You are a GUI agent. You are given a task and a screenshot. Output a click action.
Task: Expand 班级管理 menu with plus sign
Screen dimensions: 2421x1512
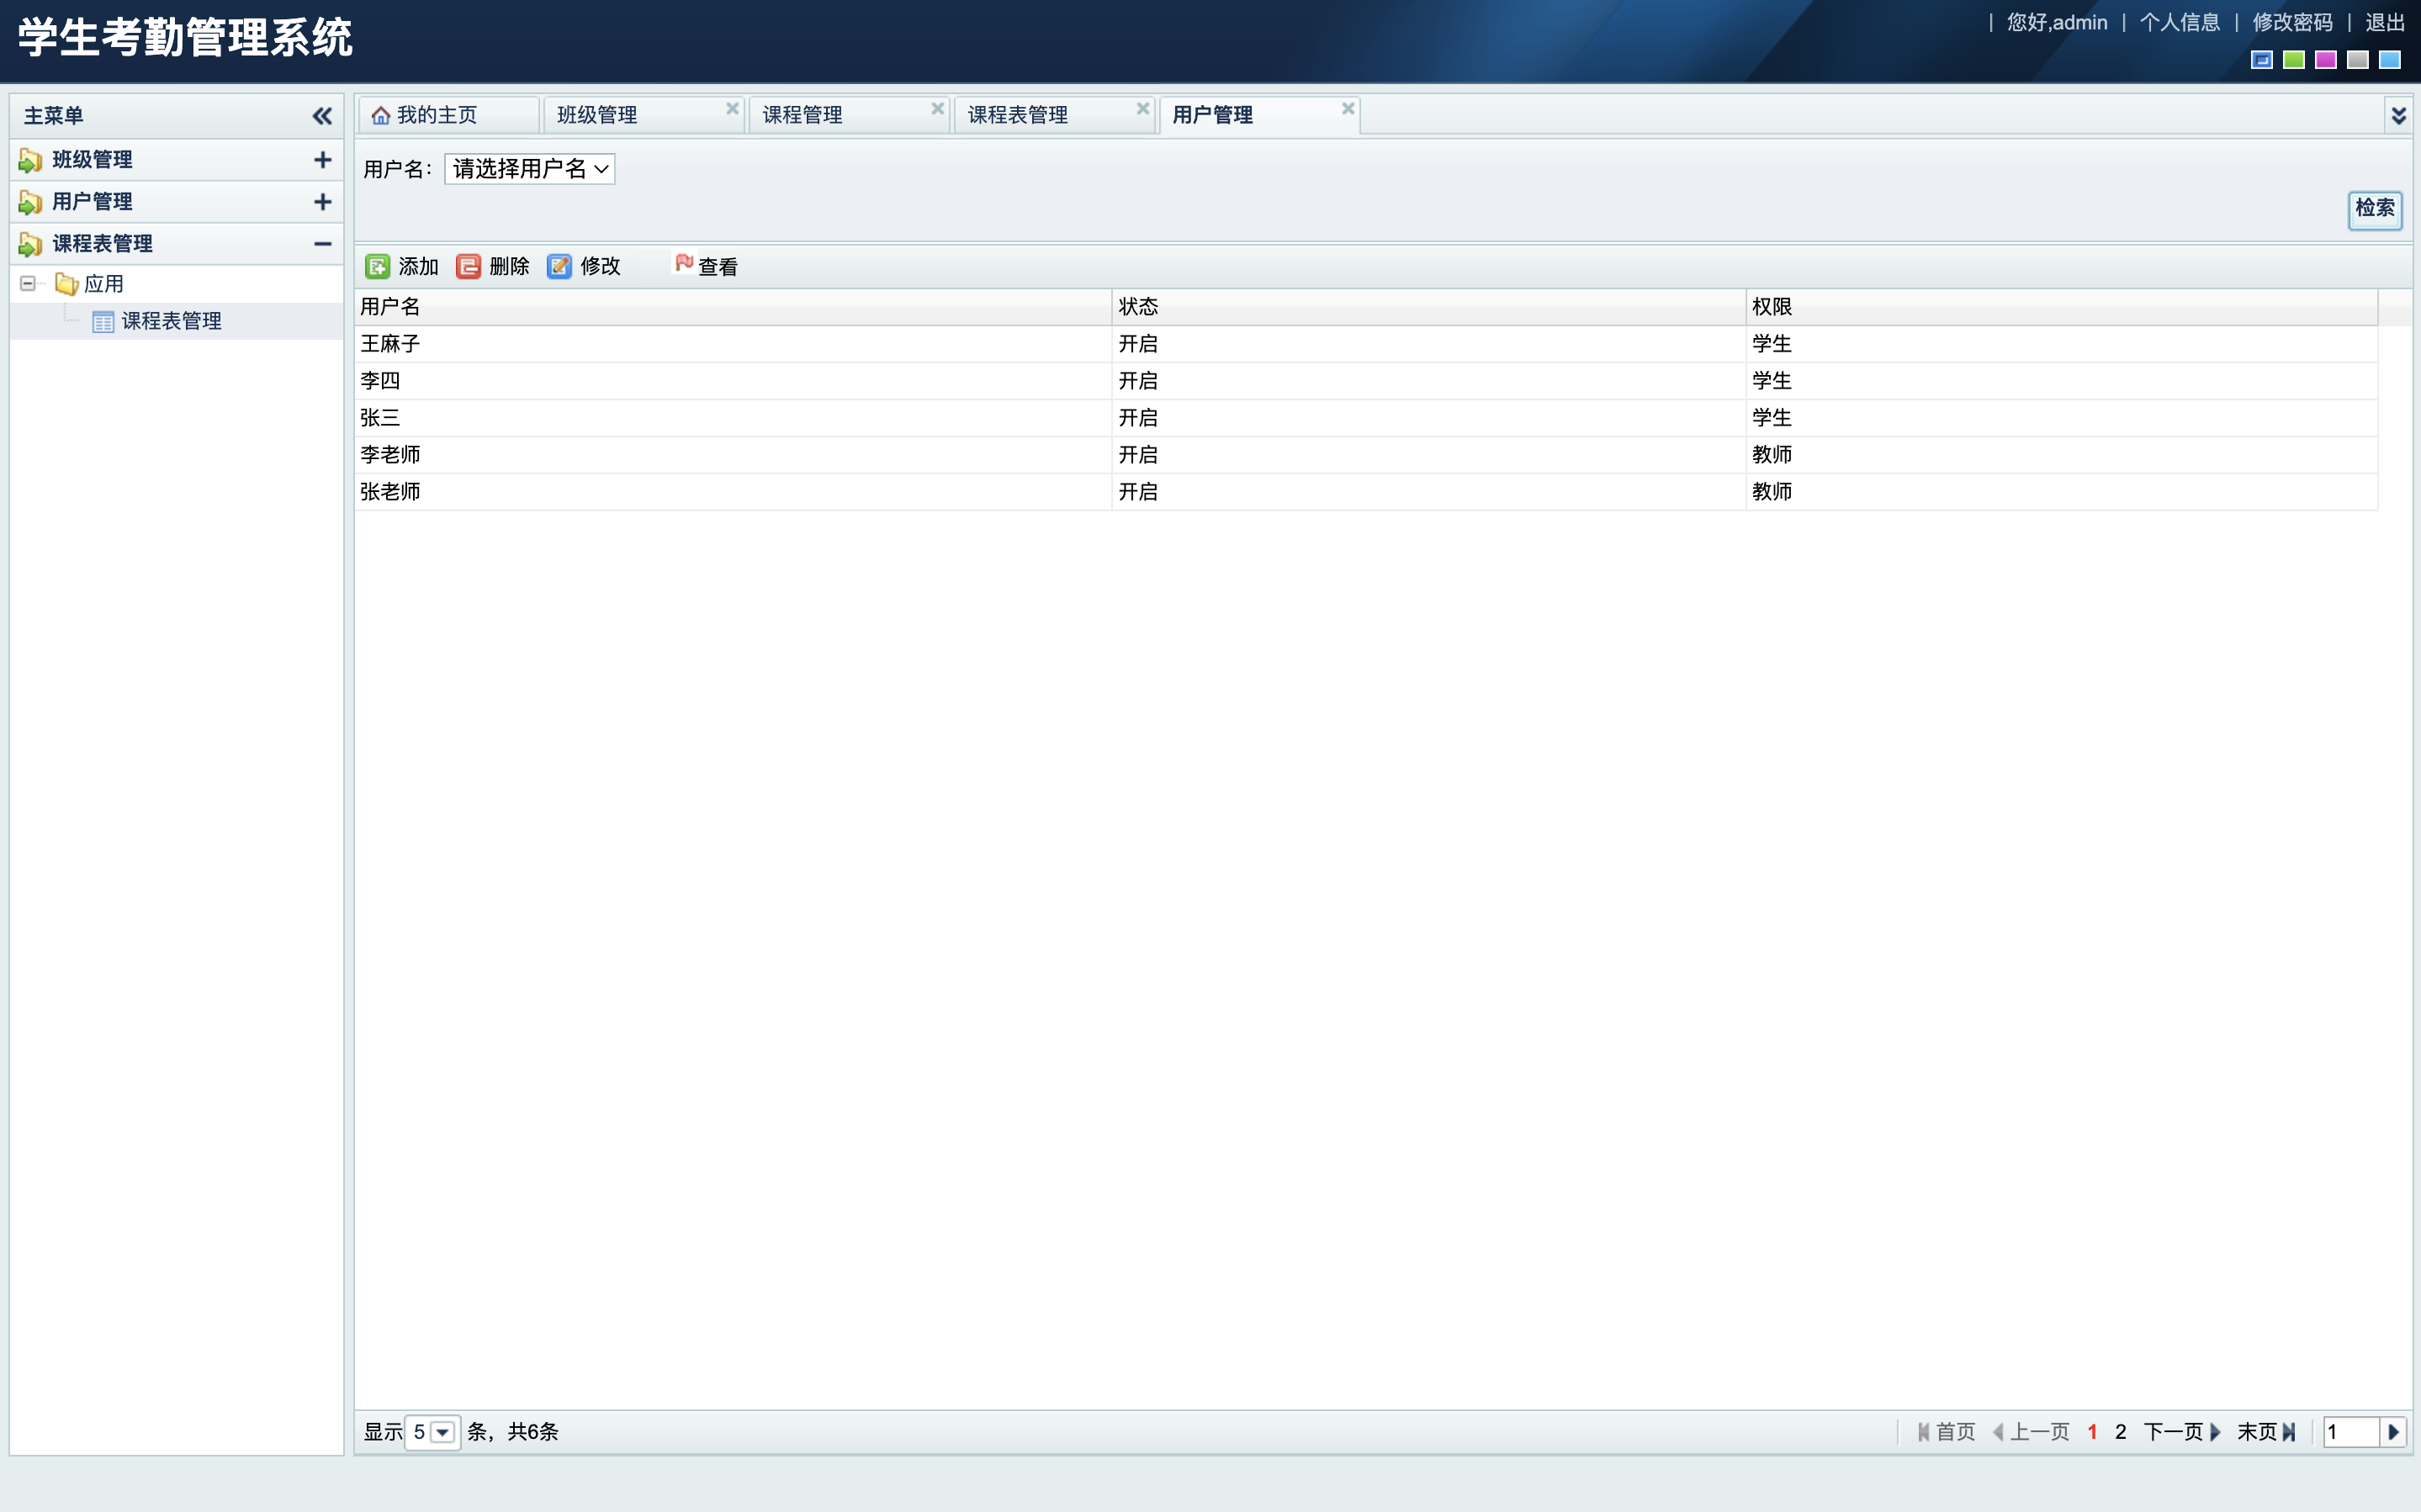tap(322, 160)
